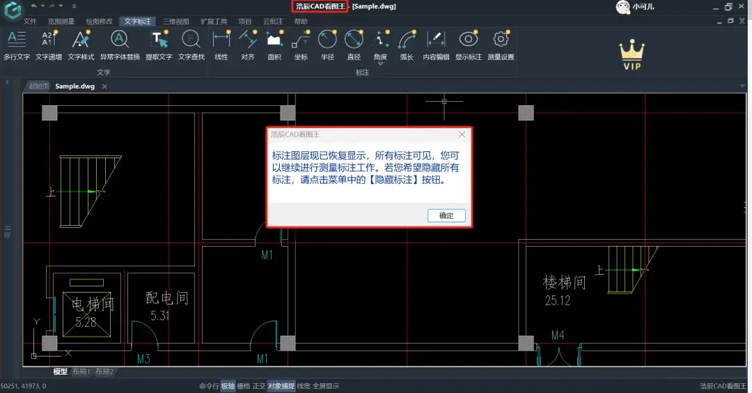Open the 文字递增 text increment tool
The height and width of the screenshot is (393, 752).
49,45
